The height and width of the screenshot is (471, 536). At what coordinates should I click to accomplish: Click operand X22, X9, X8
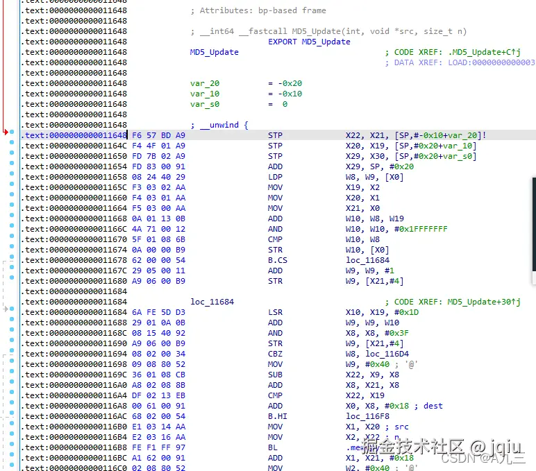pyautogui.click(x=372, y=375)
